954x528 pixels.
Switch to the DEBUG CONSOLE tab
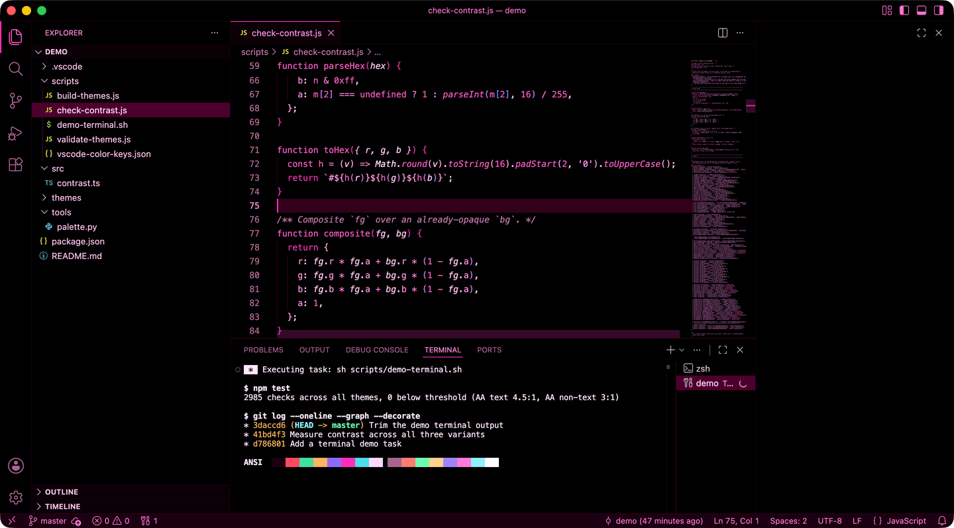pos(377,350)
